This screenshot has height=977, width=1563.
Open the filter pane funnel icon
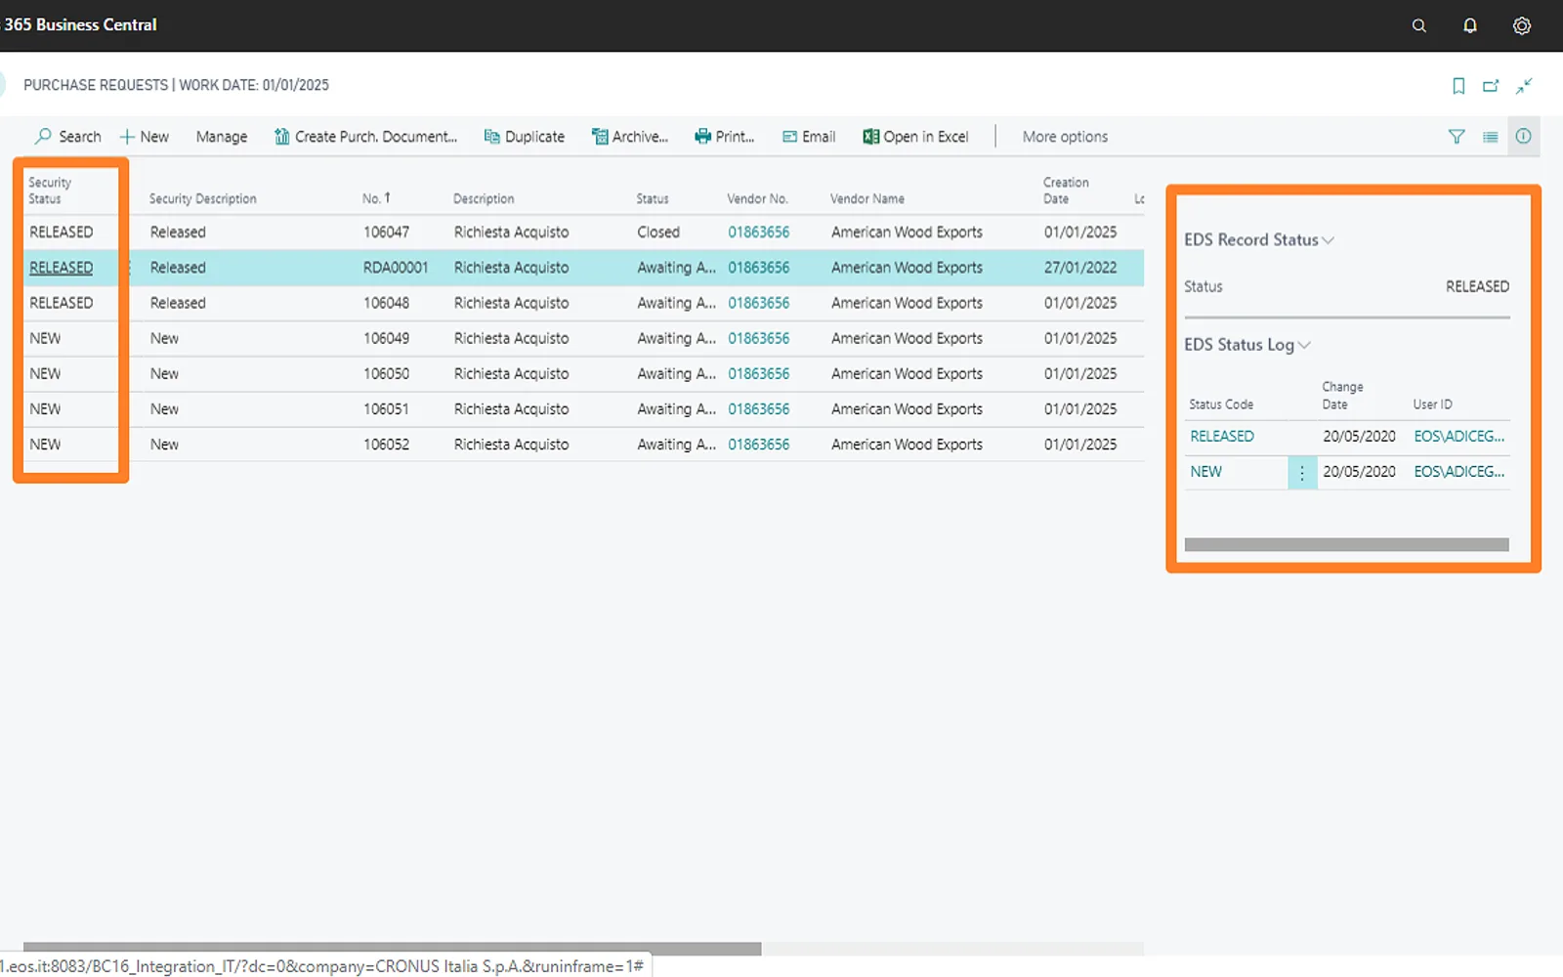[1457, 137]
